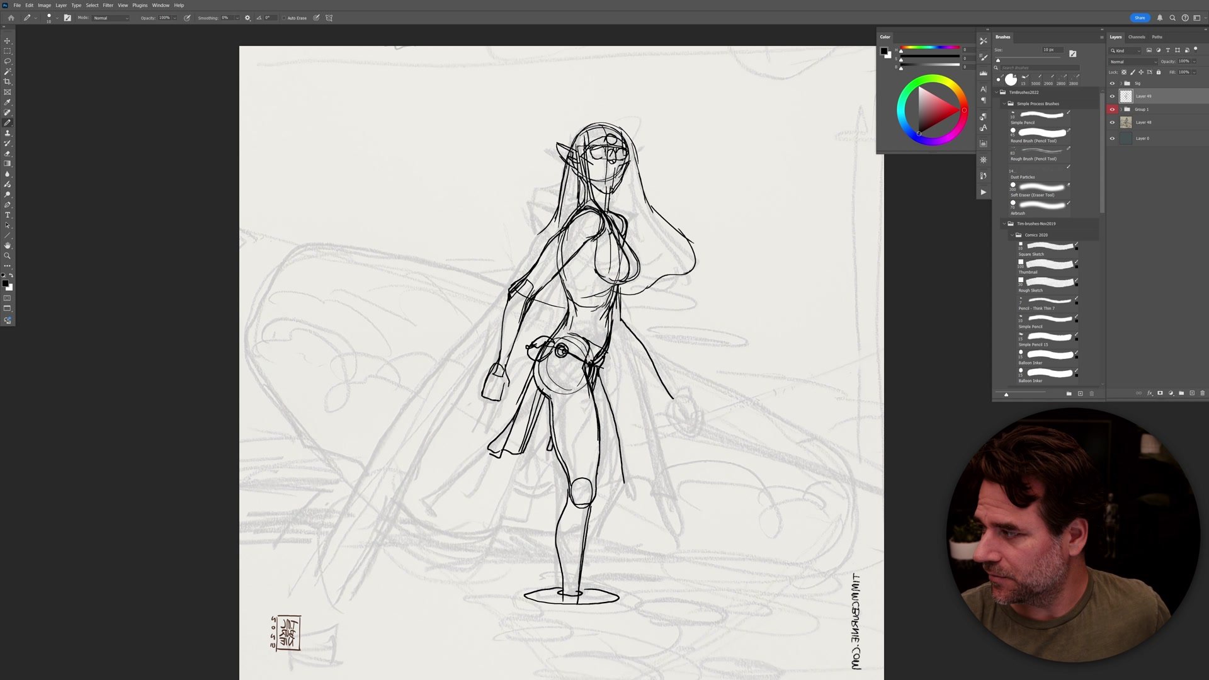This screenshot has height=680, width=1209.
Task: Open the brush Mode dropdown
Action: [x=111, y=18]
